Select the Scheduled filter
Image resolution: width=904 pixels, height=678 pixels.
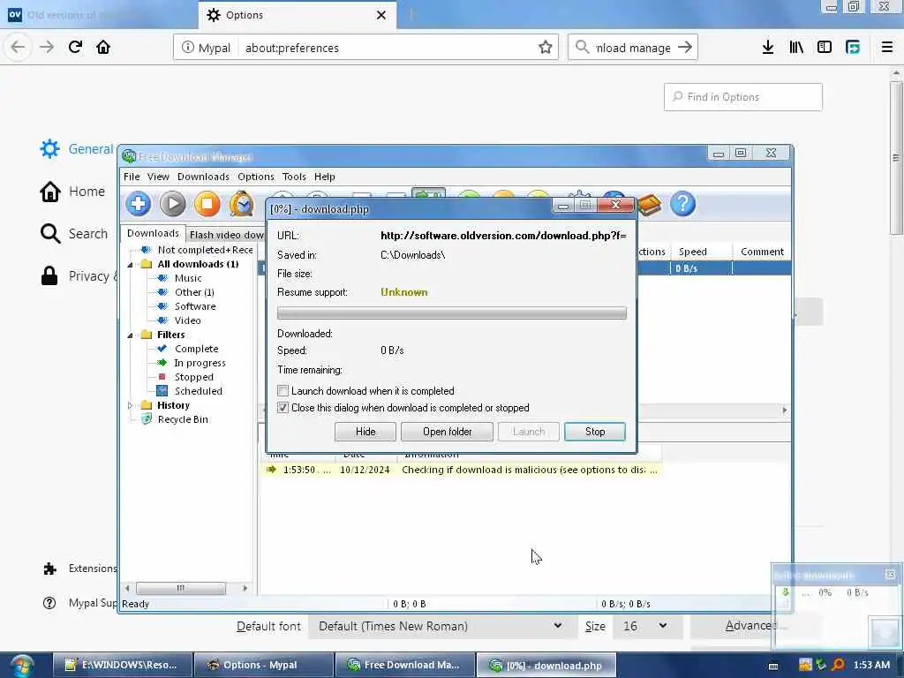click(198, 391)
